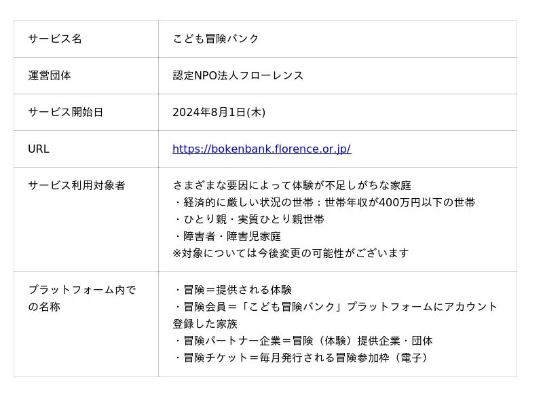Viewport: 543px width, 397px height.
Task: Click the サービス利用対象者 label
Action: point(76,185)
